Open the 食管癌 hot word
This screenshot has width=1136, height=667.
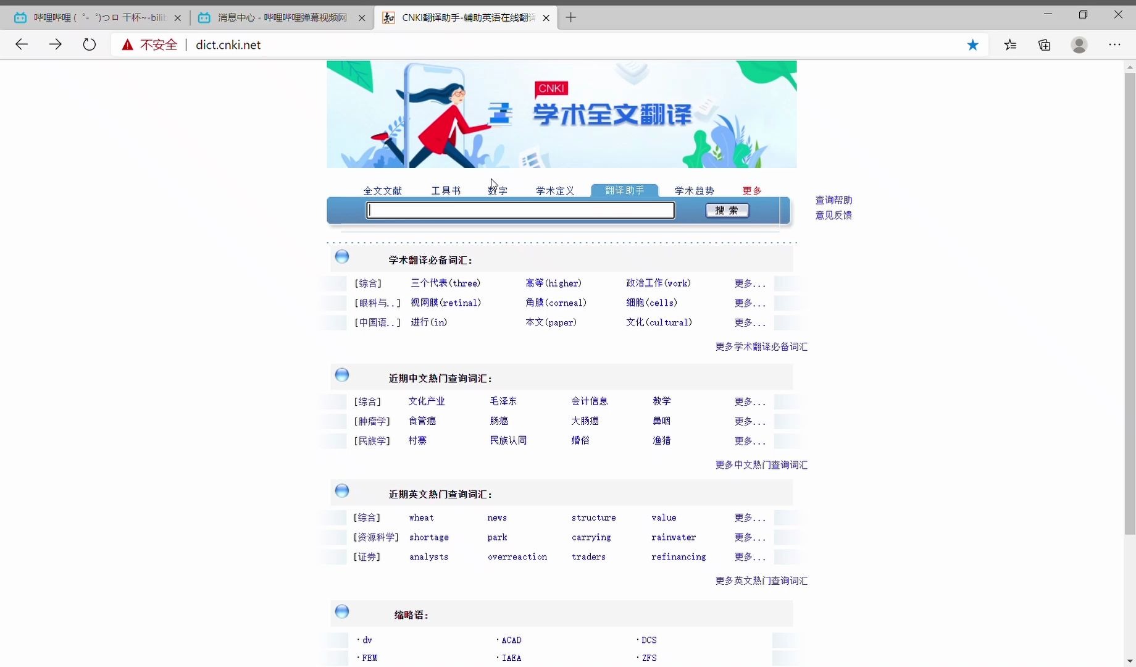(x=422, y=421)
